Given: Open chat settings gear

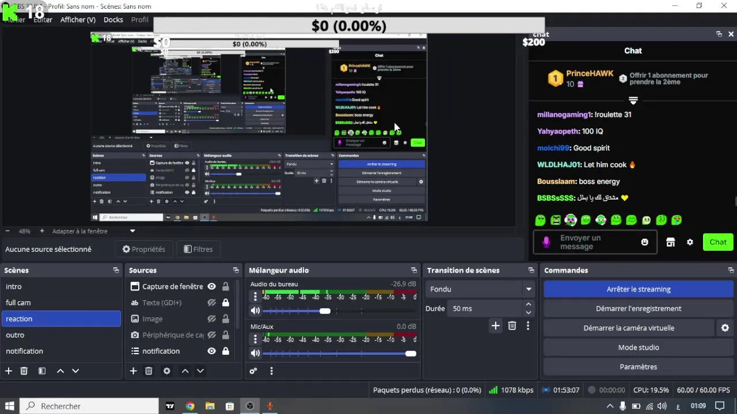Looking at the screenshot, I should [x=690, y=242].
